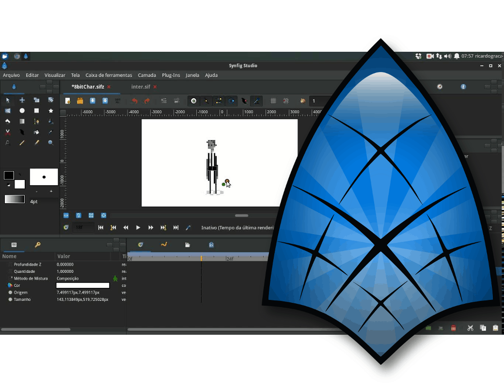Select the Width (black feather) tool
Viewport: 504px width, 387px height.
[x=22, y=132]
